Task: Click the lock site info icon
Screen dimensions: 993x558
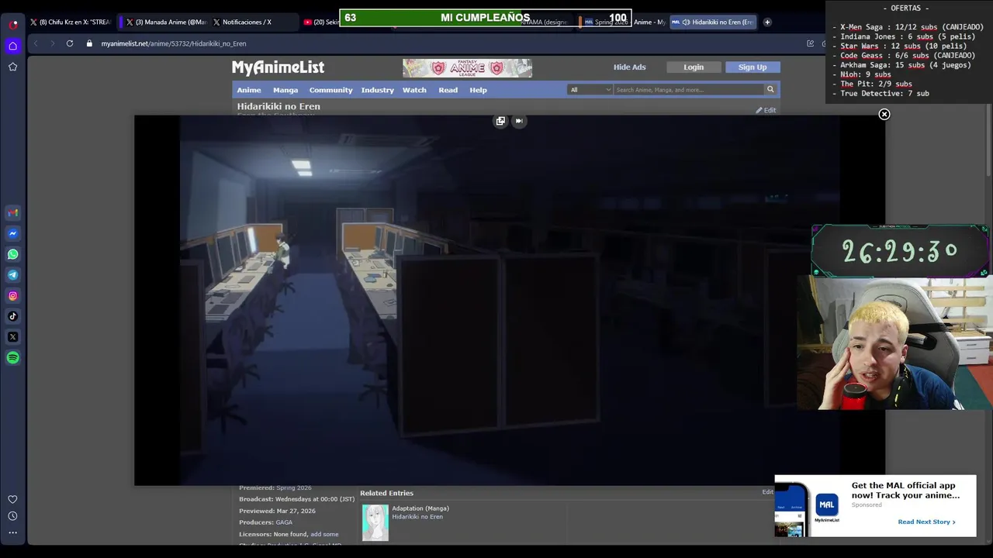Action: coord(90,43)
